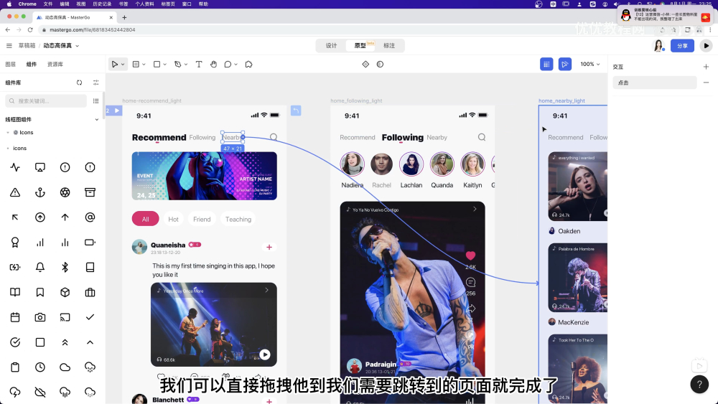Screen dimensions: 718x404
Task: Click Nadiera's avatar in following frame
Action: pos(352,164)
